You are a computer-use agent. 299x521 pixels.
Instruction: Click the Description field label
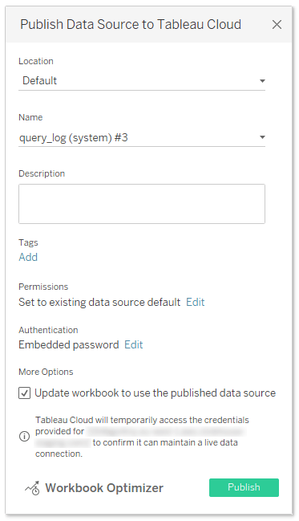tap(42, 173)
